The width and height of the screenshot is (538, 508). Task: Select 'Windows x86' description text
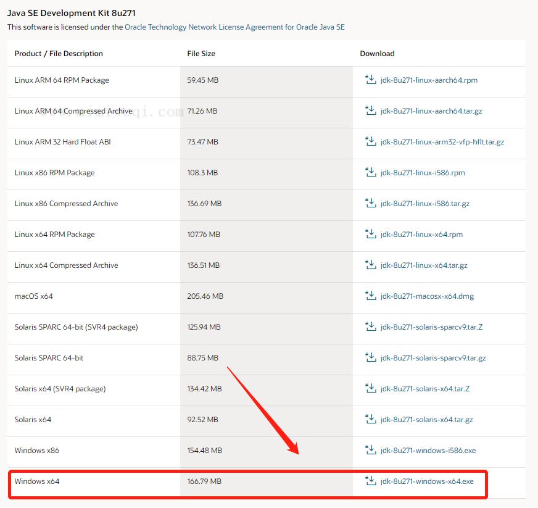37,451
